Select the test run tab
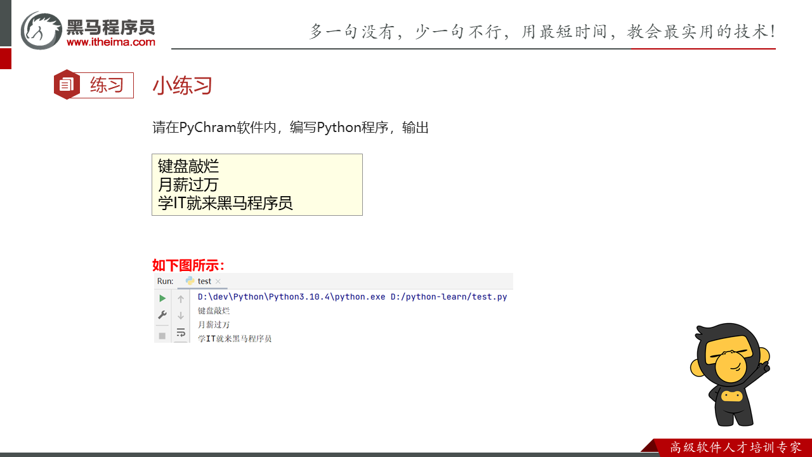 [x=204, y=281]
